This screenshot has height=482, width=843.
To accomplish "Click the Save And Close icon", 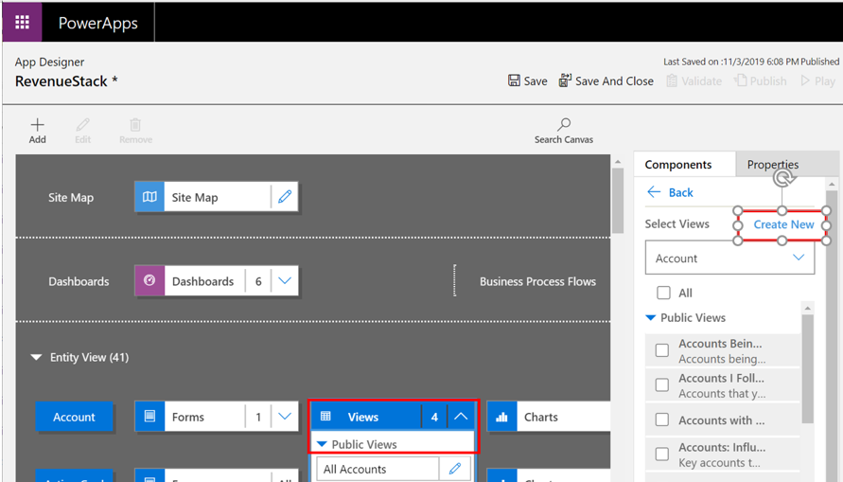I will (x=565, y=80).
